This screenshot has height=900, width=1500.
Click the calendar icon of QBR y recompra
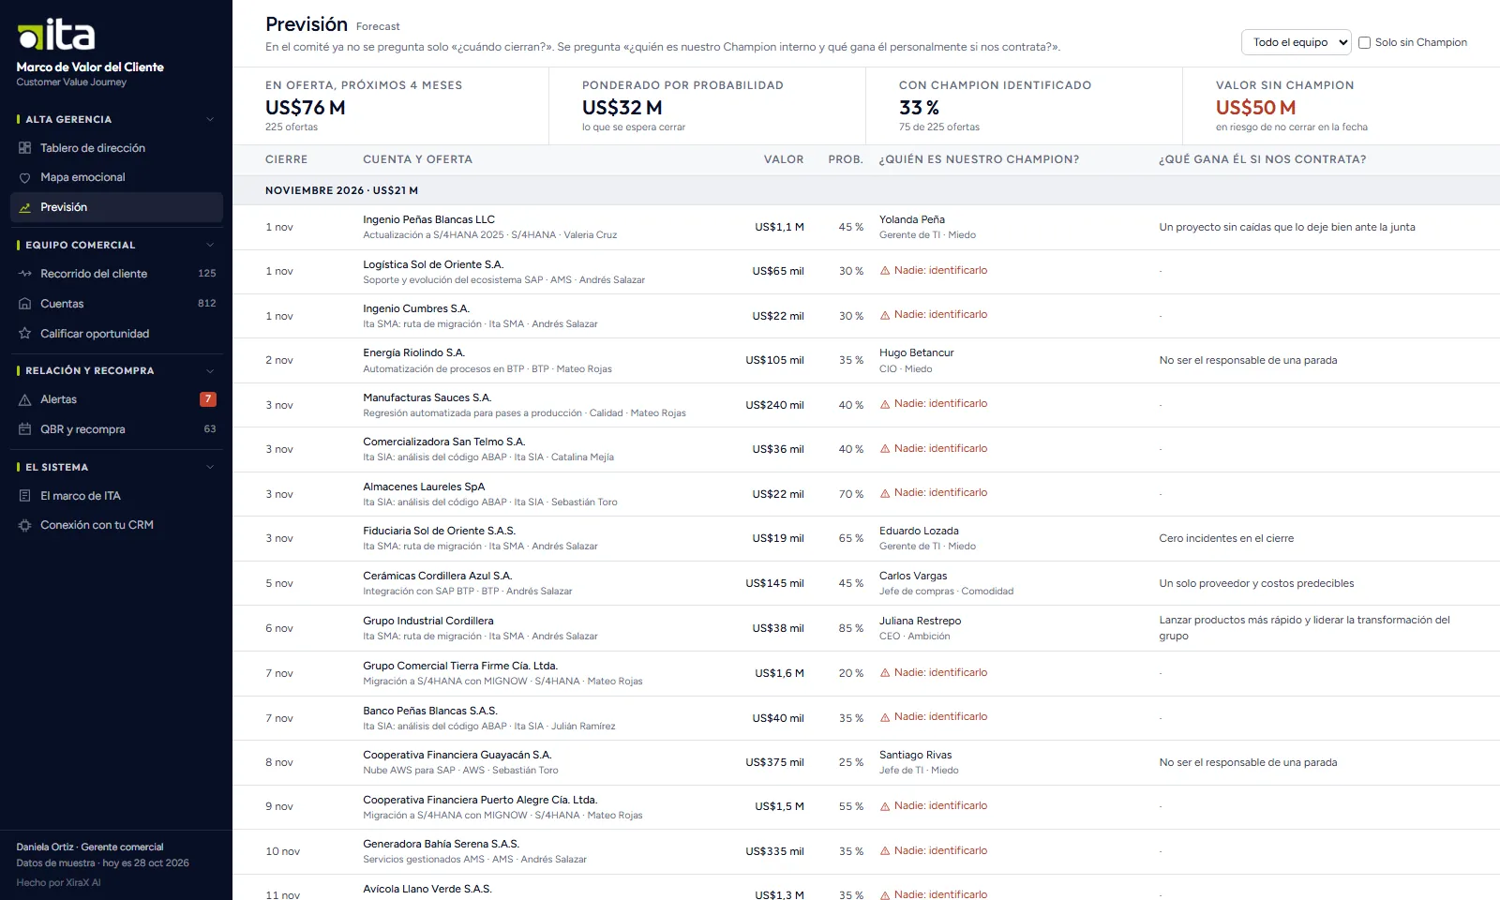pos(24,429)
